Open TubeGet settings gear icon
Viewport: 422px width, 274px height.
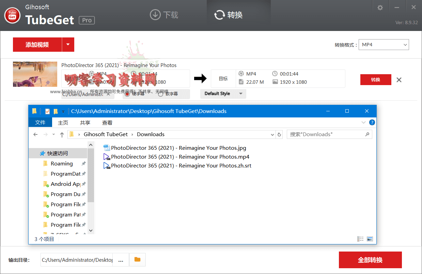(x=380, y=7)
